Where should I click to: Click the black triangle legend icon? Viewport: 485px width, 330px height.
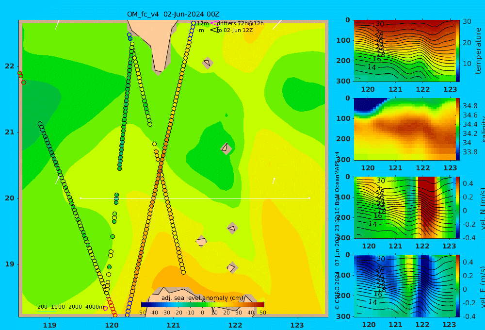coord(214,30)
